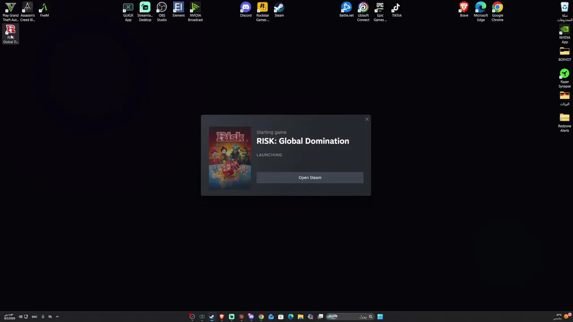Viewport: 573px width, 322px height.
Task: Open the taskbar clock and date
Action: click(9, 317)
